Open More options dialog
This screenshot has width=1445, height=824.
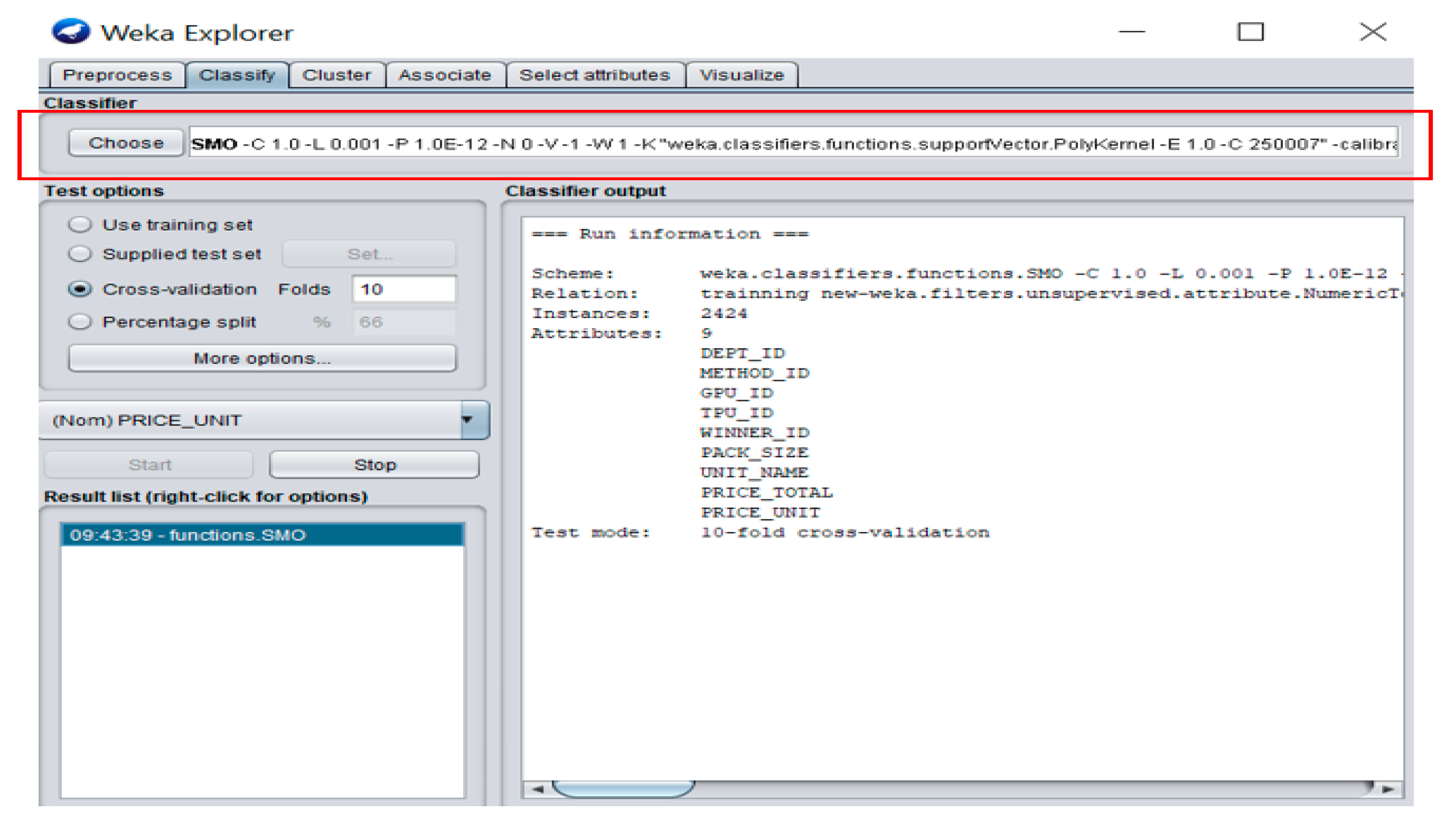(x=262, y=358)
